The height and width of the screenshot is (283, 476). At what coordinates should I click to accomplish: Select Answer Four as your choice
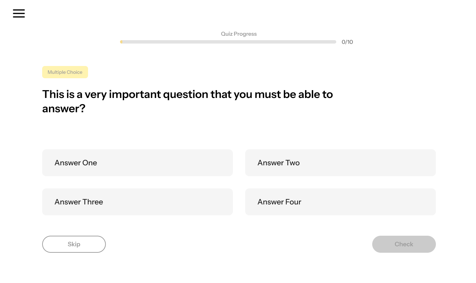[340, 202]
